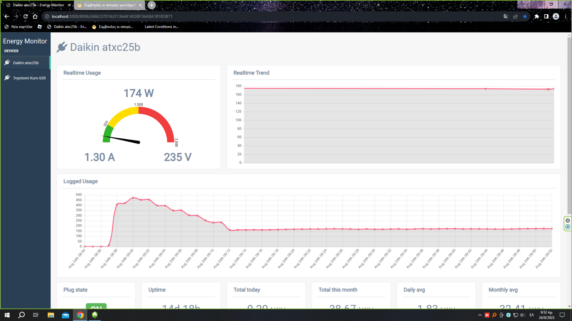Image resolution: width=572 pixels, height=321 pixels.
Task: Click the Plug state card heading
Action: tap(75, 290)
